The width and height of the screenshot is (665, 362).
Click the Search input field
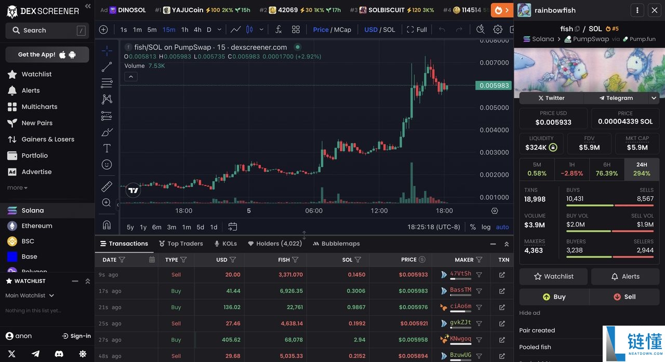(47, 31)
